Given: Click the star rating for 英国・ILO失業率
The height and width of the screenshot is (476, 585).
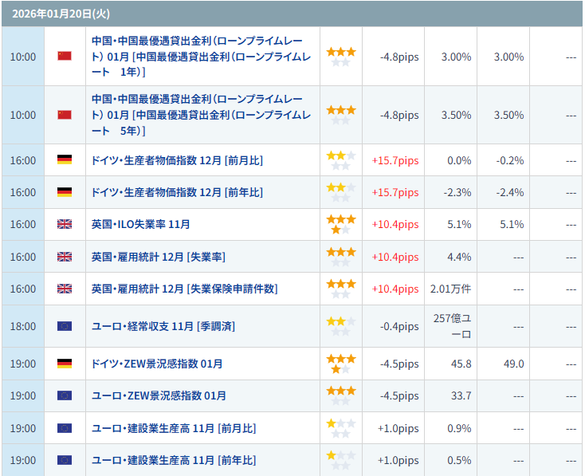Looking at the screenshot, I should click(x=341, y=224).
